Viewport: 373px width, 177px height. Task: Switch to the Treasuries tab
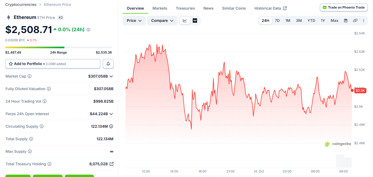click(x=185, y=8)
